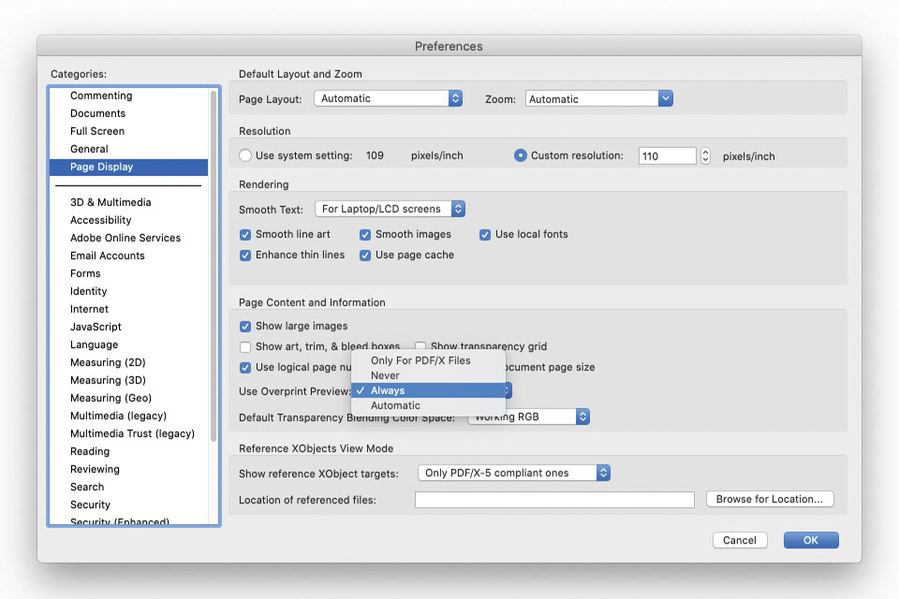This screenshot has width=899, height=599.
Task: Select Never in the Overprint Preview menu
Action: [385, 375]
